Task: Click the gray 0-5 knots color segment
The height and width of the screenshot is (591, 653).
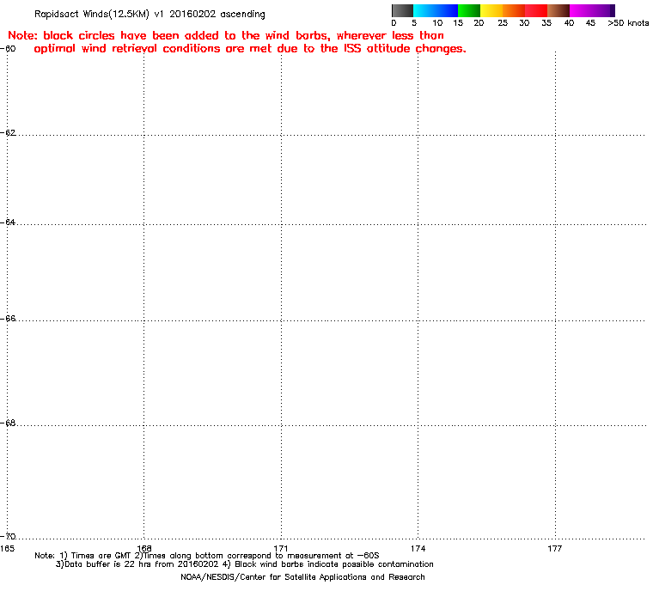Action: (402, 10)
